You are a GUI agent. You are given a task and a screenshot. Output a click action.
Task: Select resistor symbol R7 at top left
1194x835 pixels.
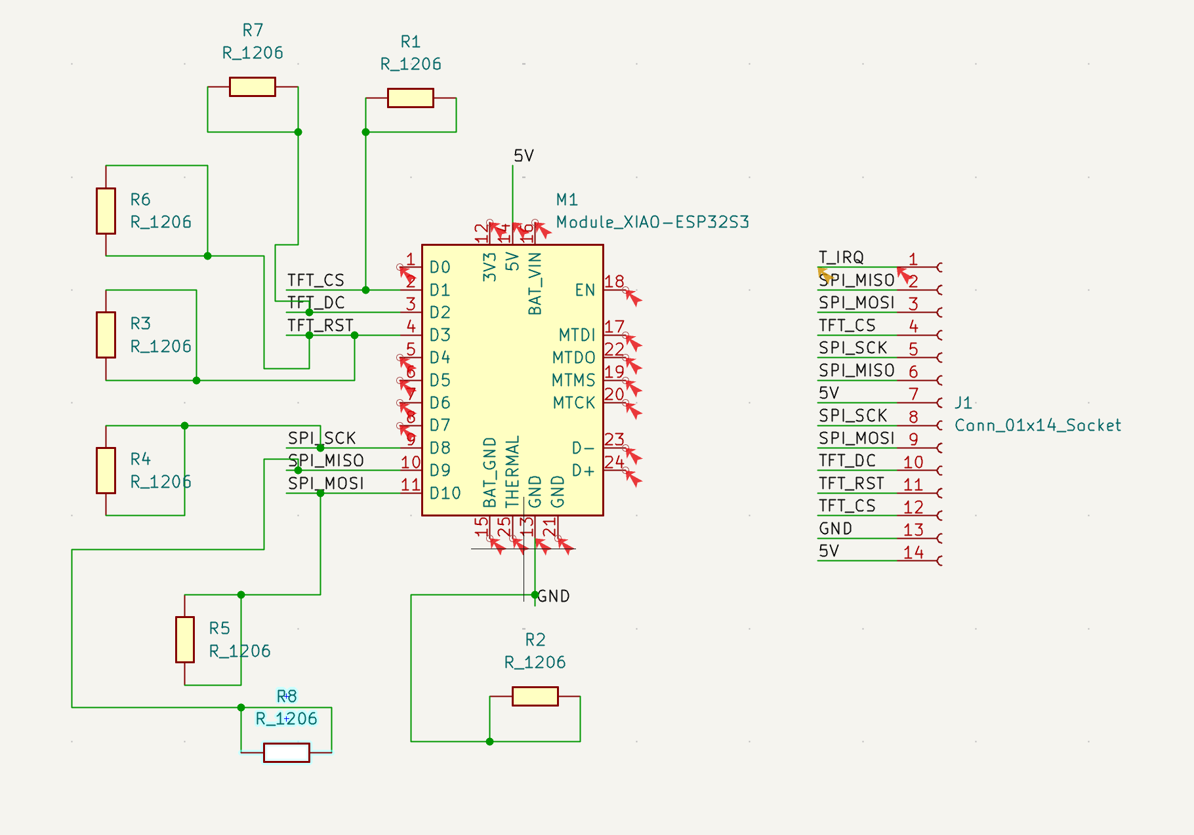point(253,86)
